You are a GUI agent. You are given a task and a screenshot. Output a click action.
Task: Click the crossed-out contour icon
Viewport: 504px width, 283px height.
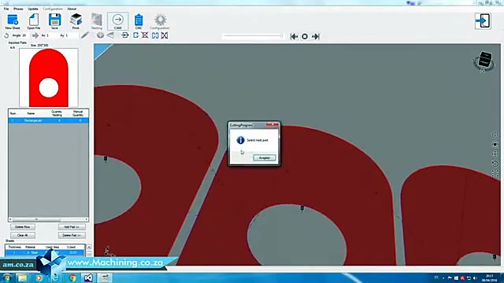(145, 35)
